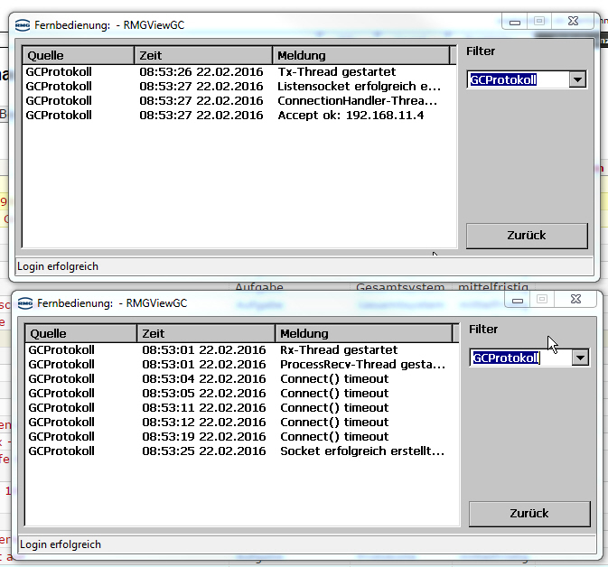608x567 pixels.
Task: Click the app icon in the lower window's title bar
Action: tap(24, 302)
